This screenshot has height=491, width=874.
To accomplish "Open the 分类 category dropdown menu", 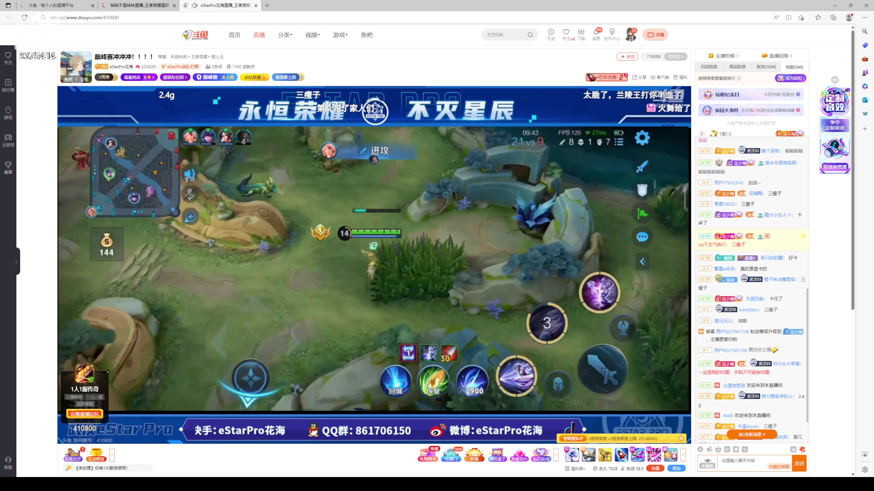I will click(x=285, y=35).
